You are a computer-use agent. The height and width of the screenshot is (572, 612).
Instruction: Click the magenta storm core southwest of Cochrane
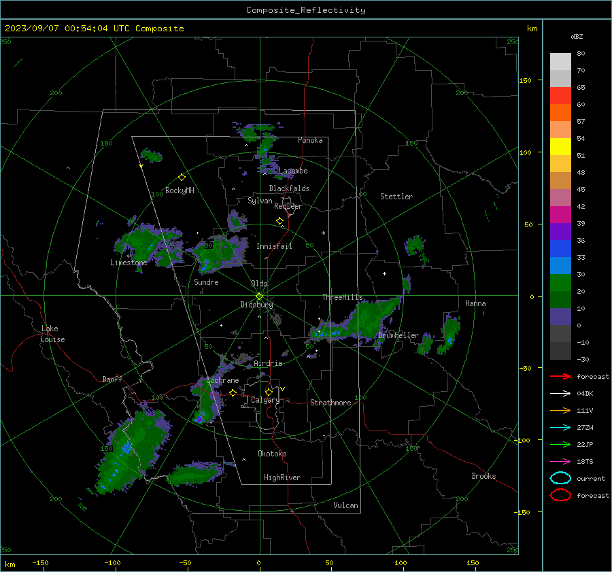click(x=199, y=420)
